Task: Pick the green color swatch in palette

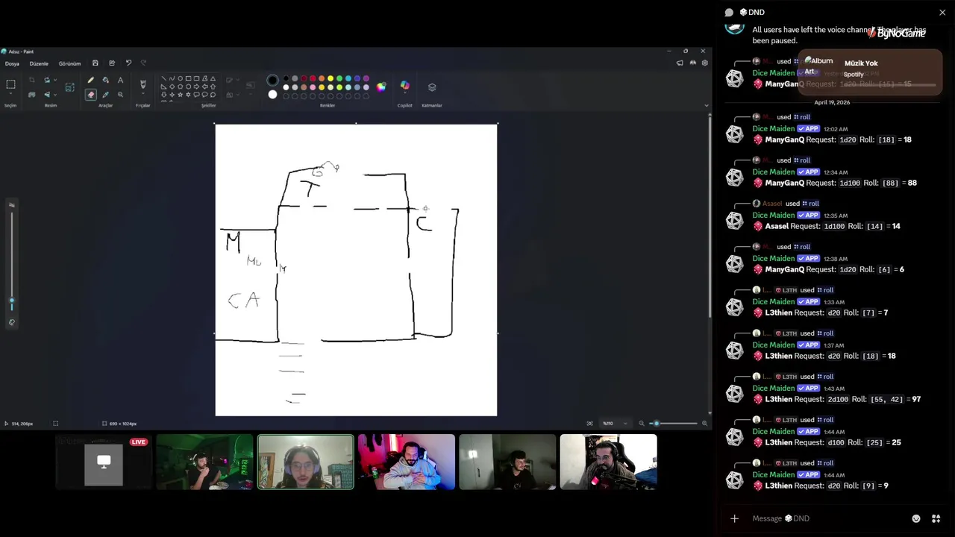Action: point(339,78)
